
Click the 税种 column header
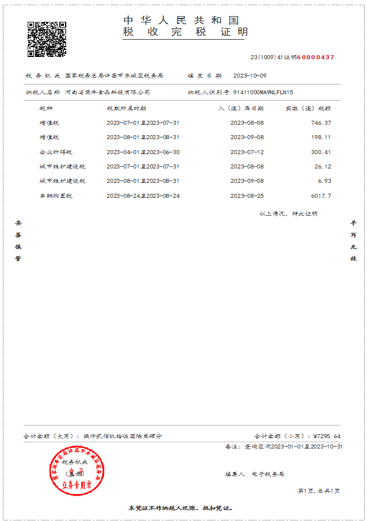tap(46, 108)
